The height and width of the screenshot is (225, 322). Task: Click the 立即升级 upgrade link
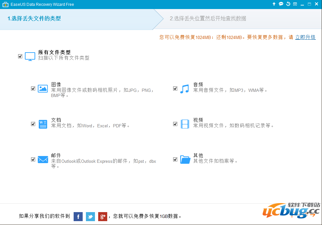[x=305, y=37]
